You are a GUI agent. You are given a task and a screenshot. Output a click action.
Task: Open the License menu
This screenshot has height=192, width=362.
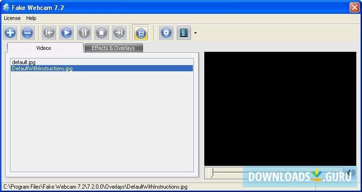pos(12,18)
